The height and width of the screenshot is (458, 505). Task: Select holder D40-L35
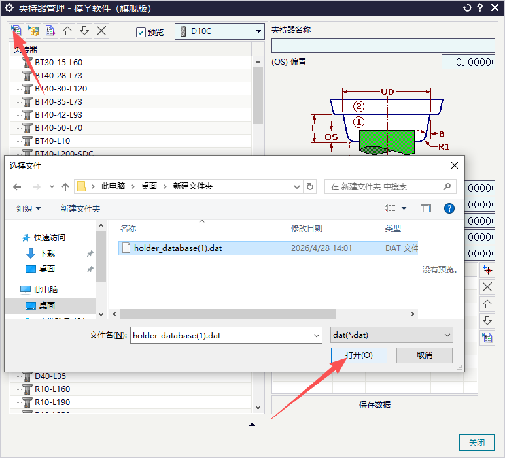50,376
